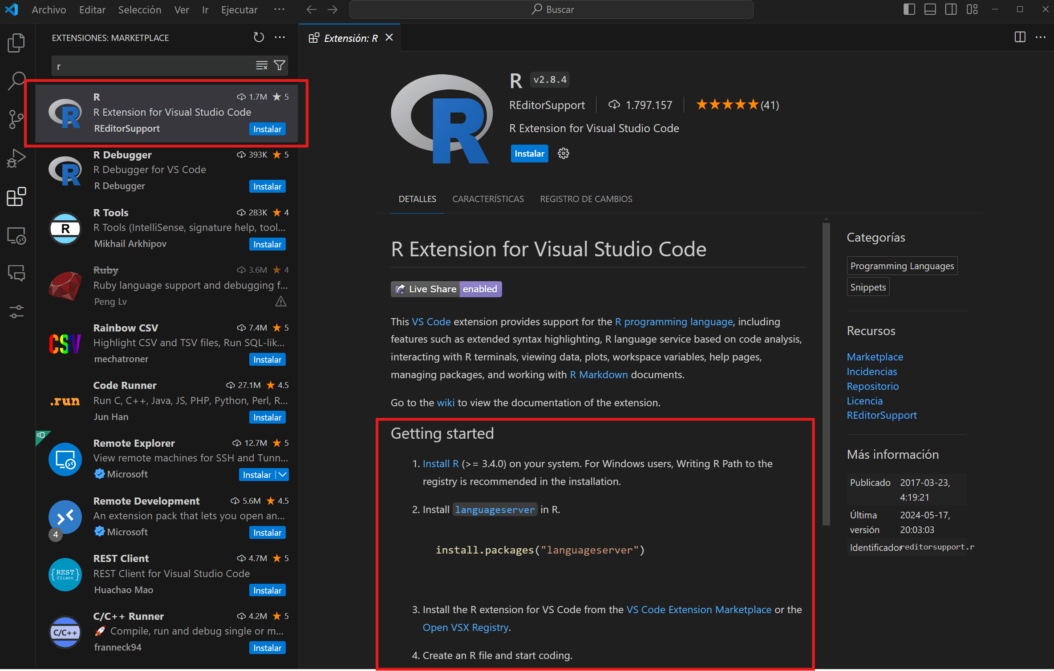1054x671 pixels.
Task: Go back in navigation history
Action: click(x=312, y=9)
